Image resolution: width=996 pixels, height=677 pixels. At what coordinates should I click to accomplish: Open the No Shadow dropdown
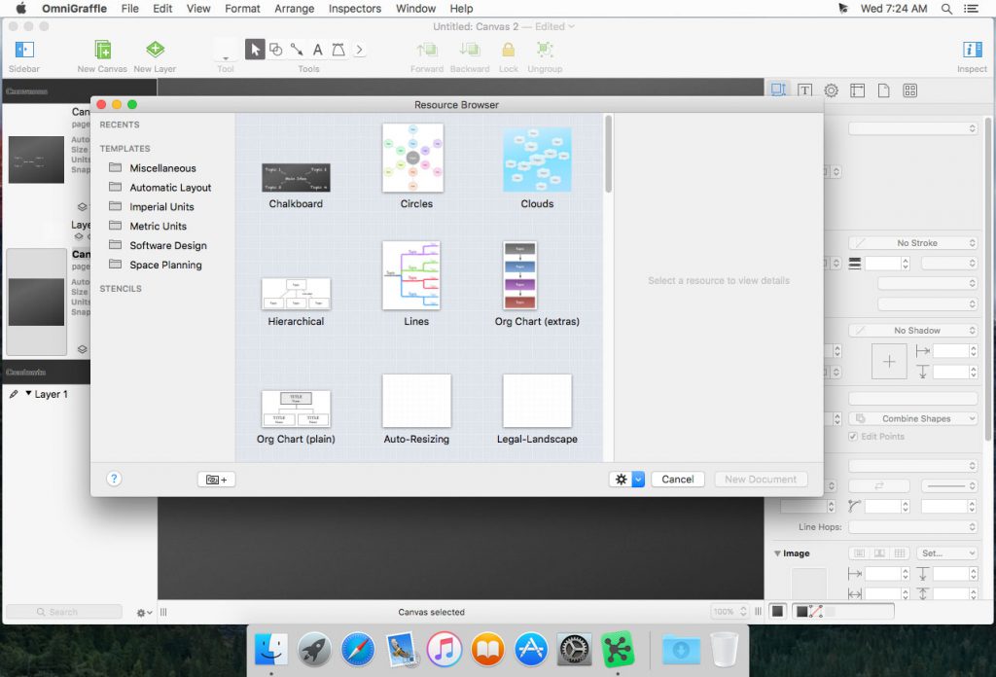tap(912, 330)
